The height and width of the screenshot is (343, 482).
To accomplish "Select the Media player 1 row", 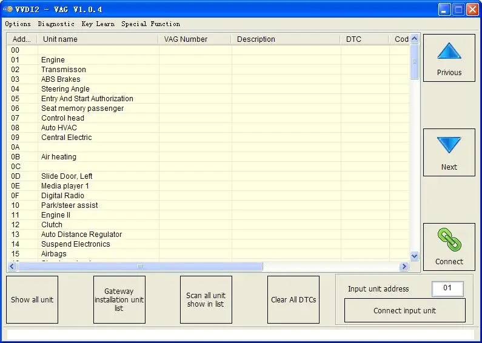I will (x=209, y=186).
